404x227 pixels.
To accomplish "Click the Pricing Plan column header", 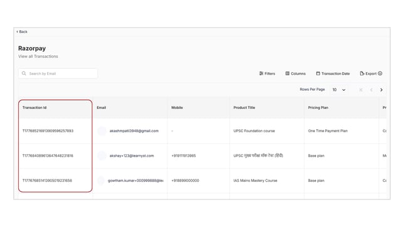I will (318, 107).
